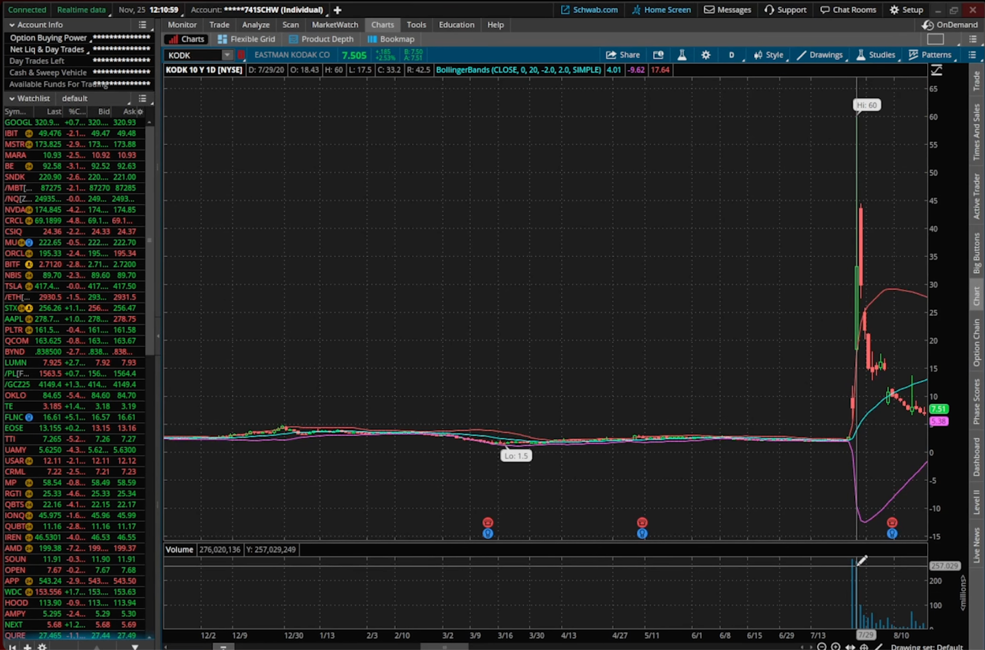This screenshot has height=650, width=985.
Task: Zoom in chart with plus magnifier
Action: point(835,646)
